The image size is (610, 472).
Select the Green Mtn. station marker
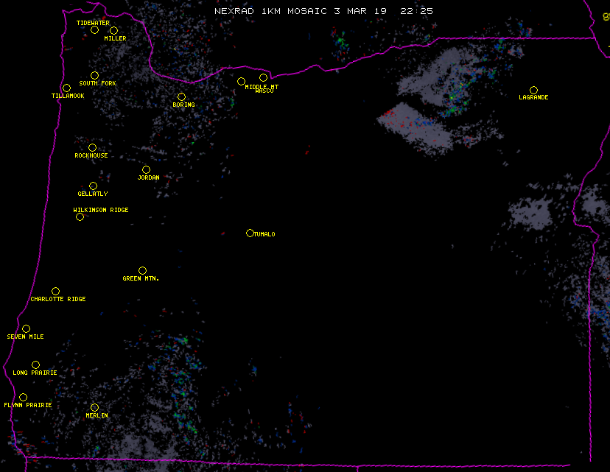click(x=142, y=270)
